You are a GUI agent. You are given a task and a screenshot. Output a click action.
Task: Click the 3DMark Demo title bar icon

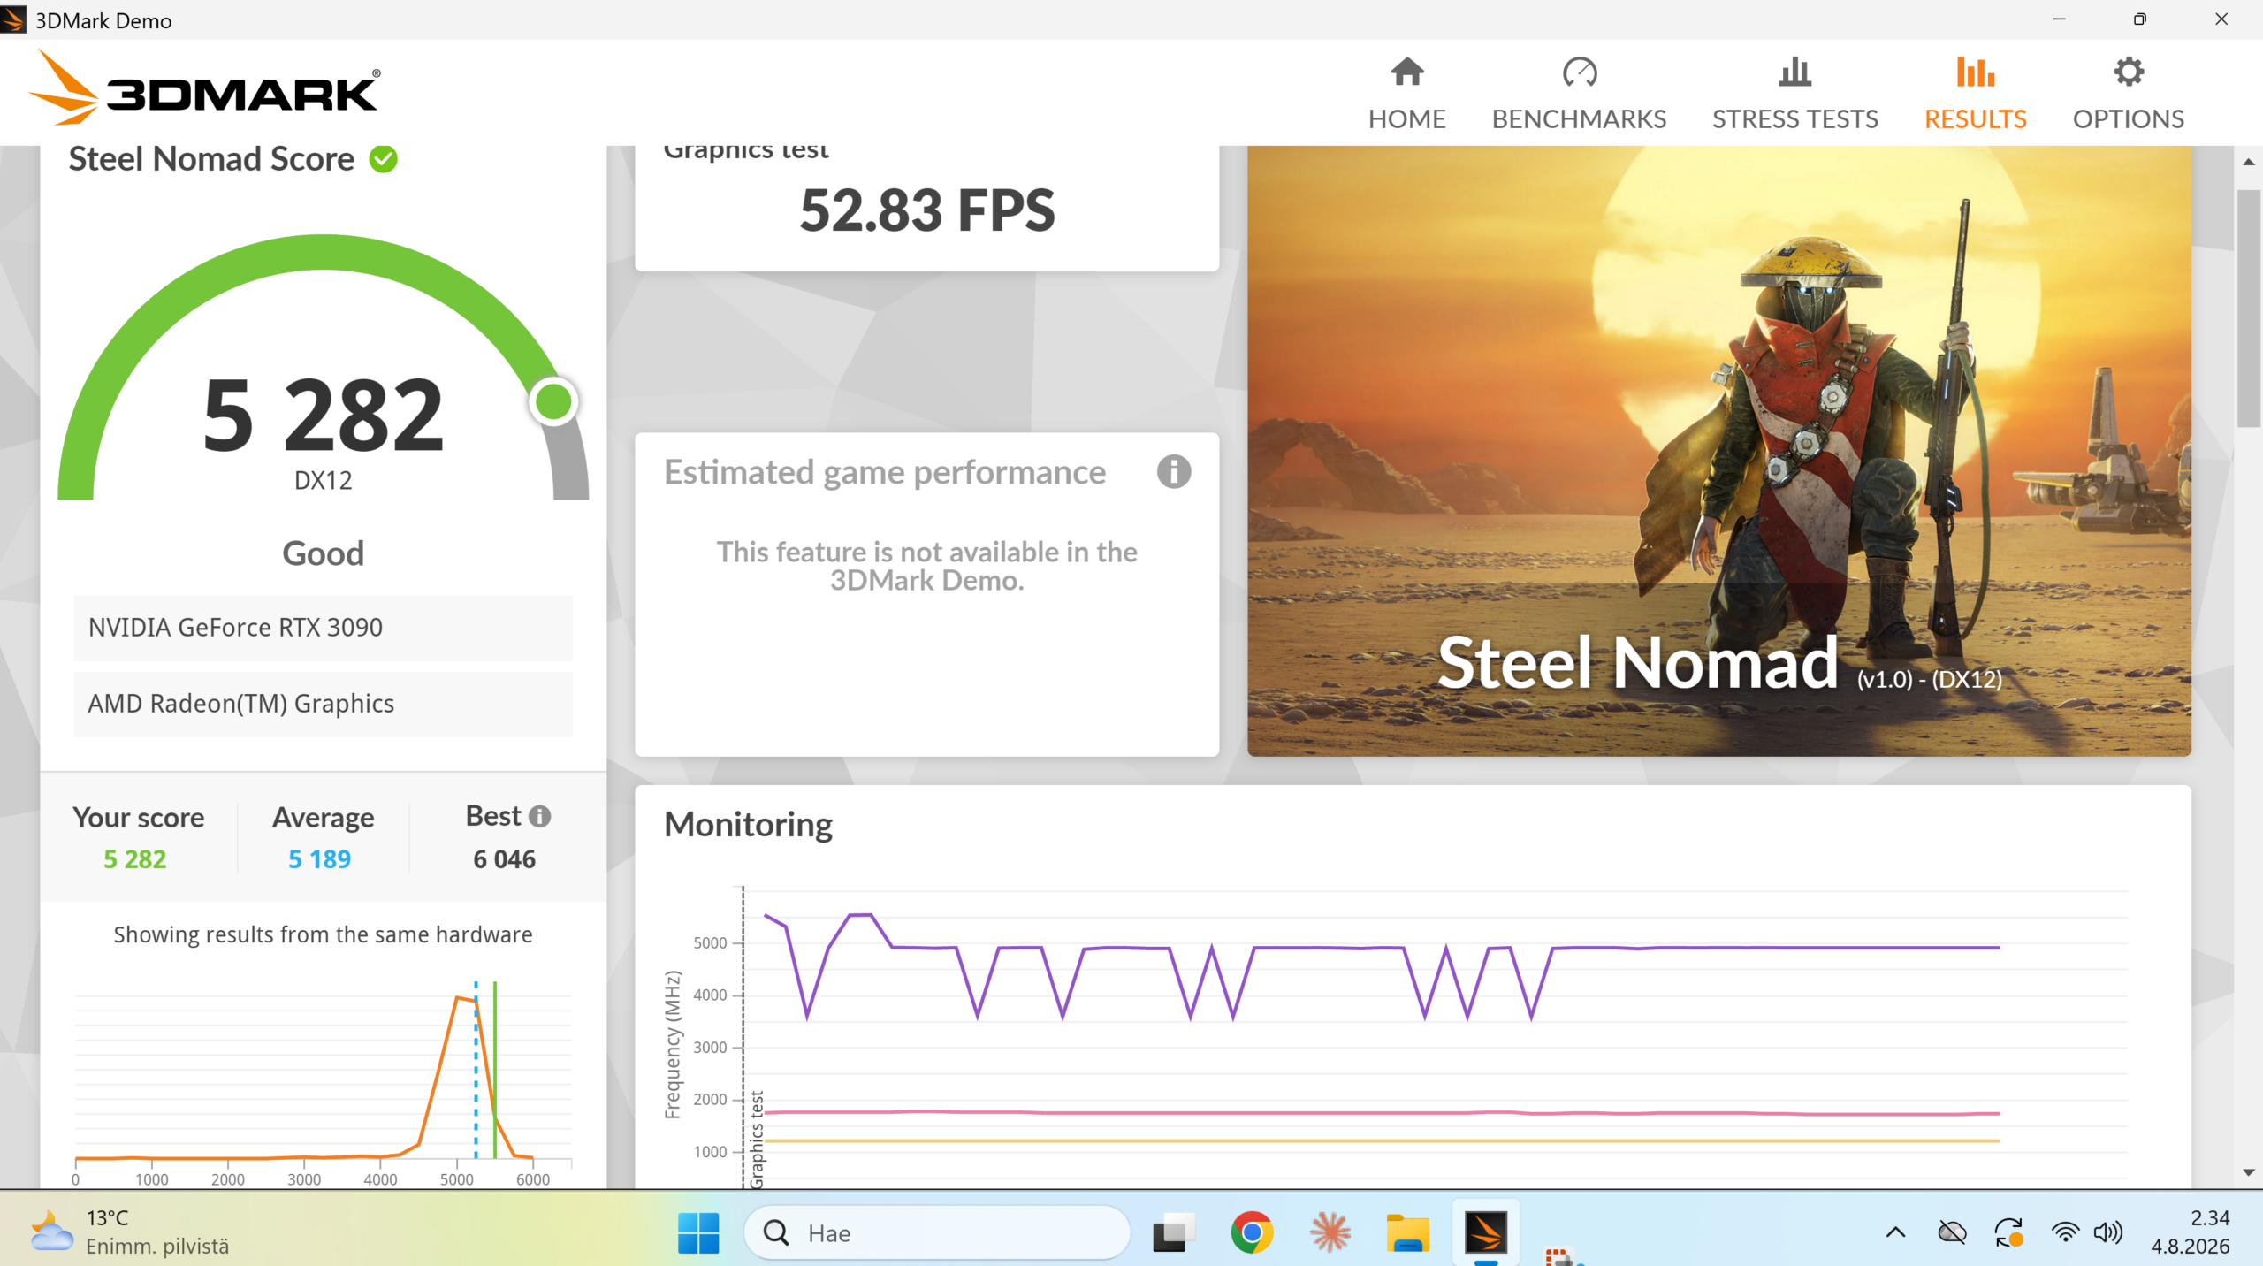pyautogui.click(x=13, y=19)
